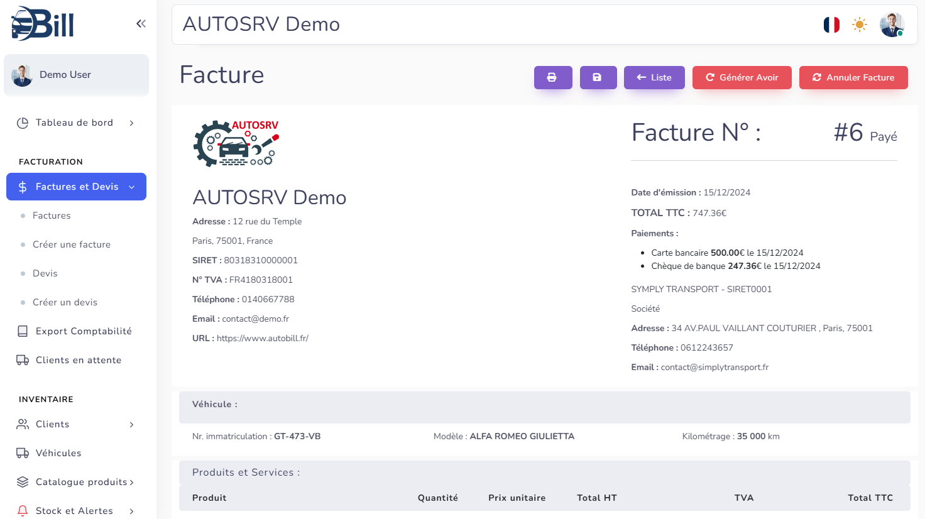
Task: Expand Stock et Alertes chevron
Action: (131, 511)
